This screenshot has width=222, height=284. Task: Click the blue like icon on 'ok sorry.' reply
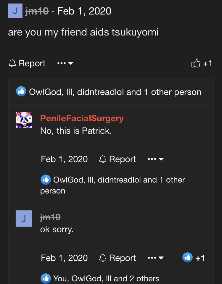coord(187,258)
